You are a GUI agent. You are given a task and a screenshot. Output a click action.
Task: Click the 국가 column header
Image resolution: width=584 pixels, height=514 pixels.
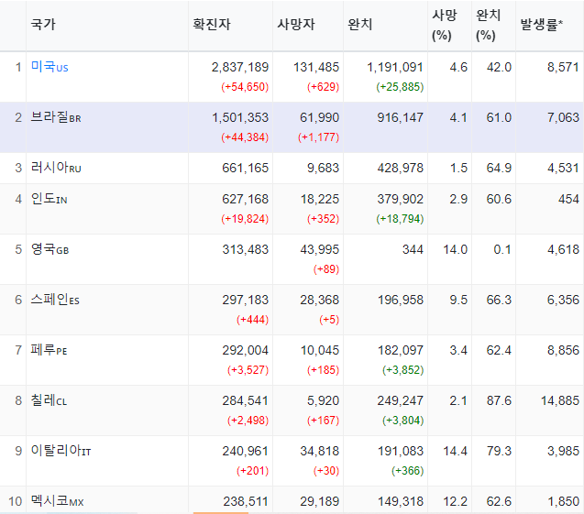(x=43, y=25)
